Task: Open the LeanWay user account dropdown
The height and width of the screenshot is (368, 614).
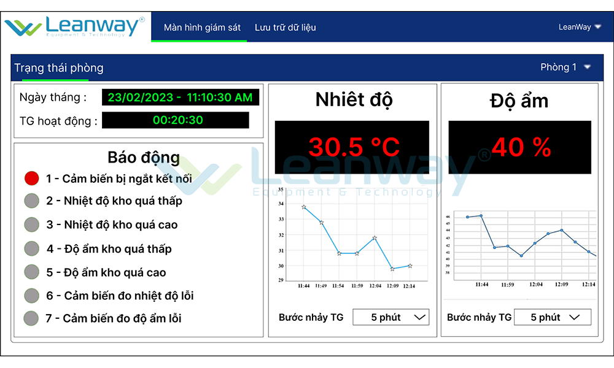Action: (580, 27)
